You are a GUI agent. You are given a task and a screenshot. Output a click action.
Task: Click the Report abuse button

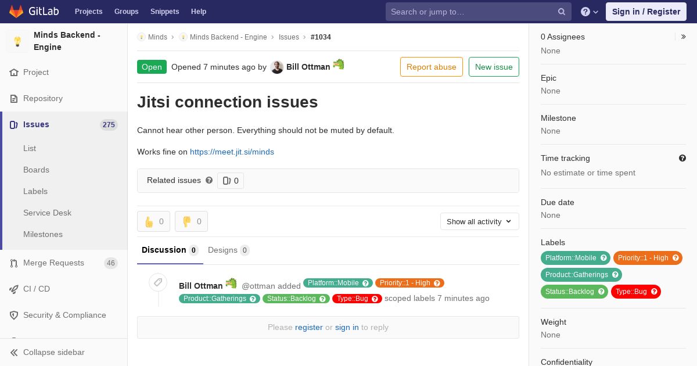tap(432, 67)
